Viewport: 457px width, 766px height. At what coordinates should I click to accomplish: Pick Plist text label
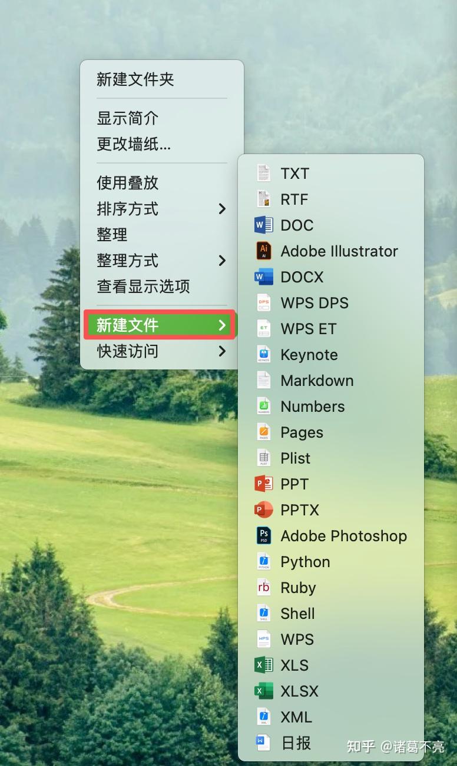coord(296,458)
